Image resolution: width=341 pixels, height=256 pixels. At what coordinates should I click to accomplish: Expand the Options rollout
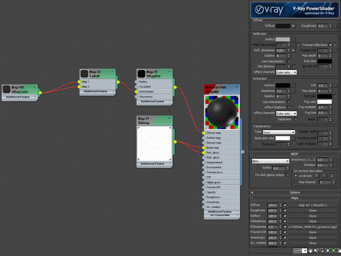pos(295,192)
